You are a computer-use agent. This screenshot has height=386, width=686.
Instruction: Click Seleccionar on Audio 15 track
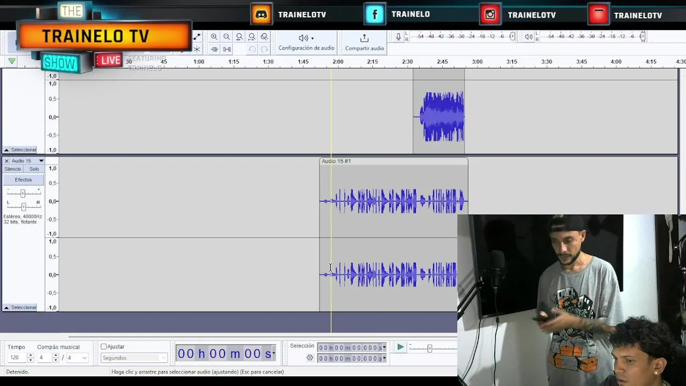24,308
